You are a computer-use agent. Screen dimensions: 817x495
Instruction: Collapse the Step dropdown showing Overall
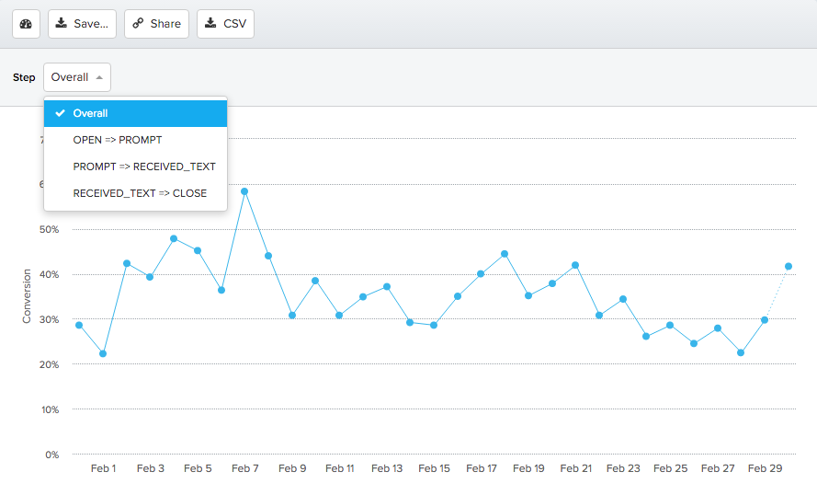point(77,77)
